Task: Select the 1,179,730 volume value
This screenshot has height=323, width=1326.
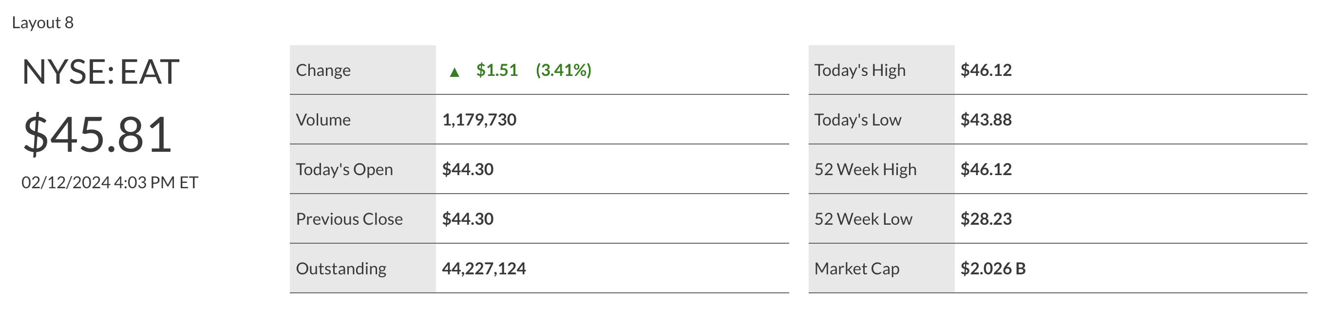Action: [479, 120]
